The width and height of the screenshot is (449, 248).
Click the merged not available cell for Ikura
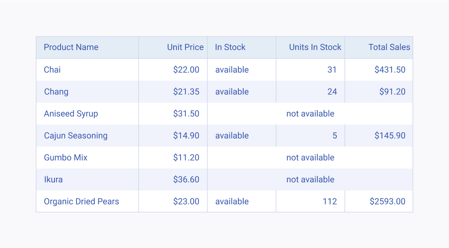point(310,180)
